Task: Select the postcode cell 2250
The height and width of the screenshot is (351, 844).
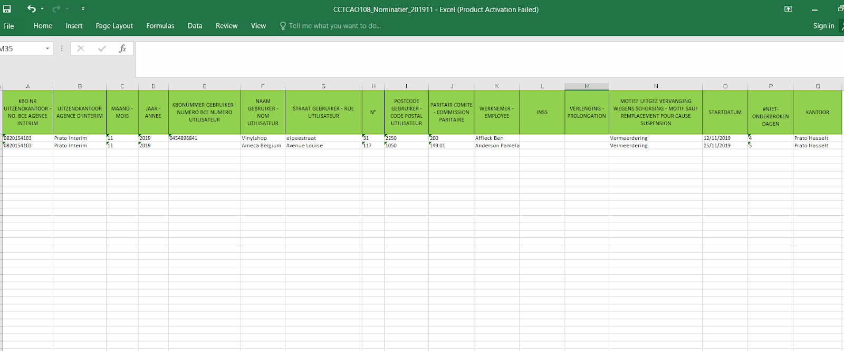Action: coord(406,138)
